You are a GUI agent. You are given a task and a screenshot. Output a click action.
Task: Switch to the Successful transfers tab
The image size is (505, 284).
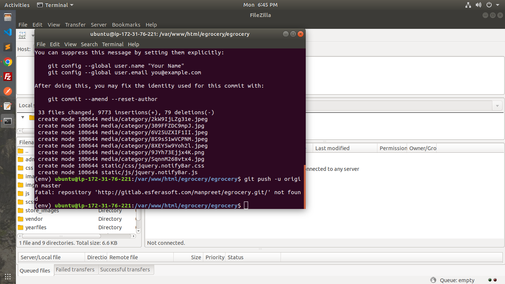[x=125, y=270]
